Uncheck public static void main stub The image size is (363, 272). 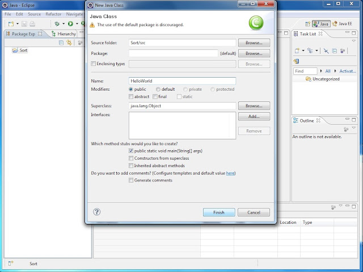point(131,151)
